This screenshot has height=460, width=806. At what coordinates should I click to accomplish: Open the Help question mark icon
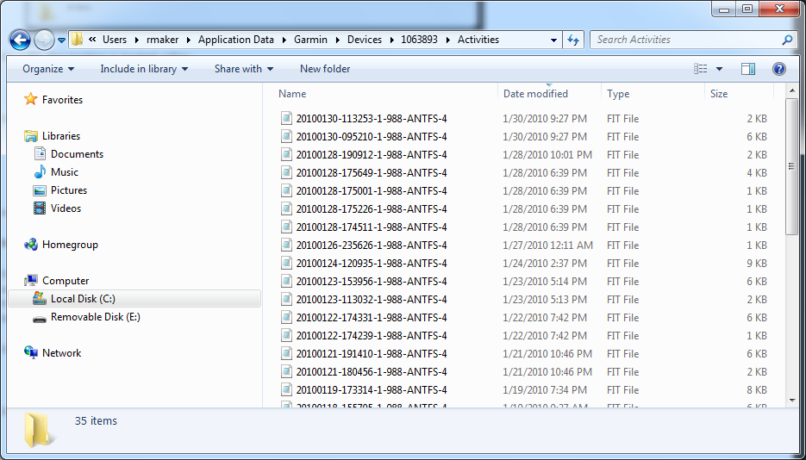coord(778,69)
